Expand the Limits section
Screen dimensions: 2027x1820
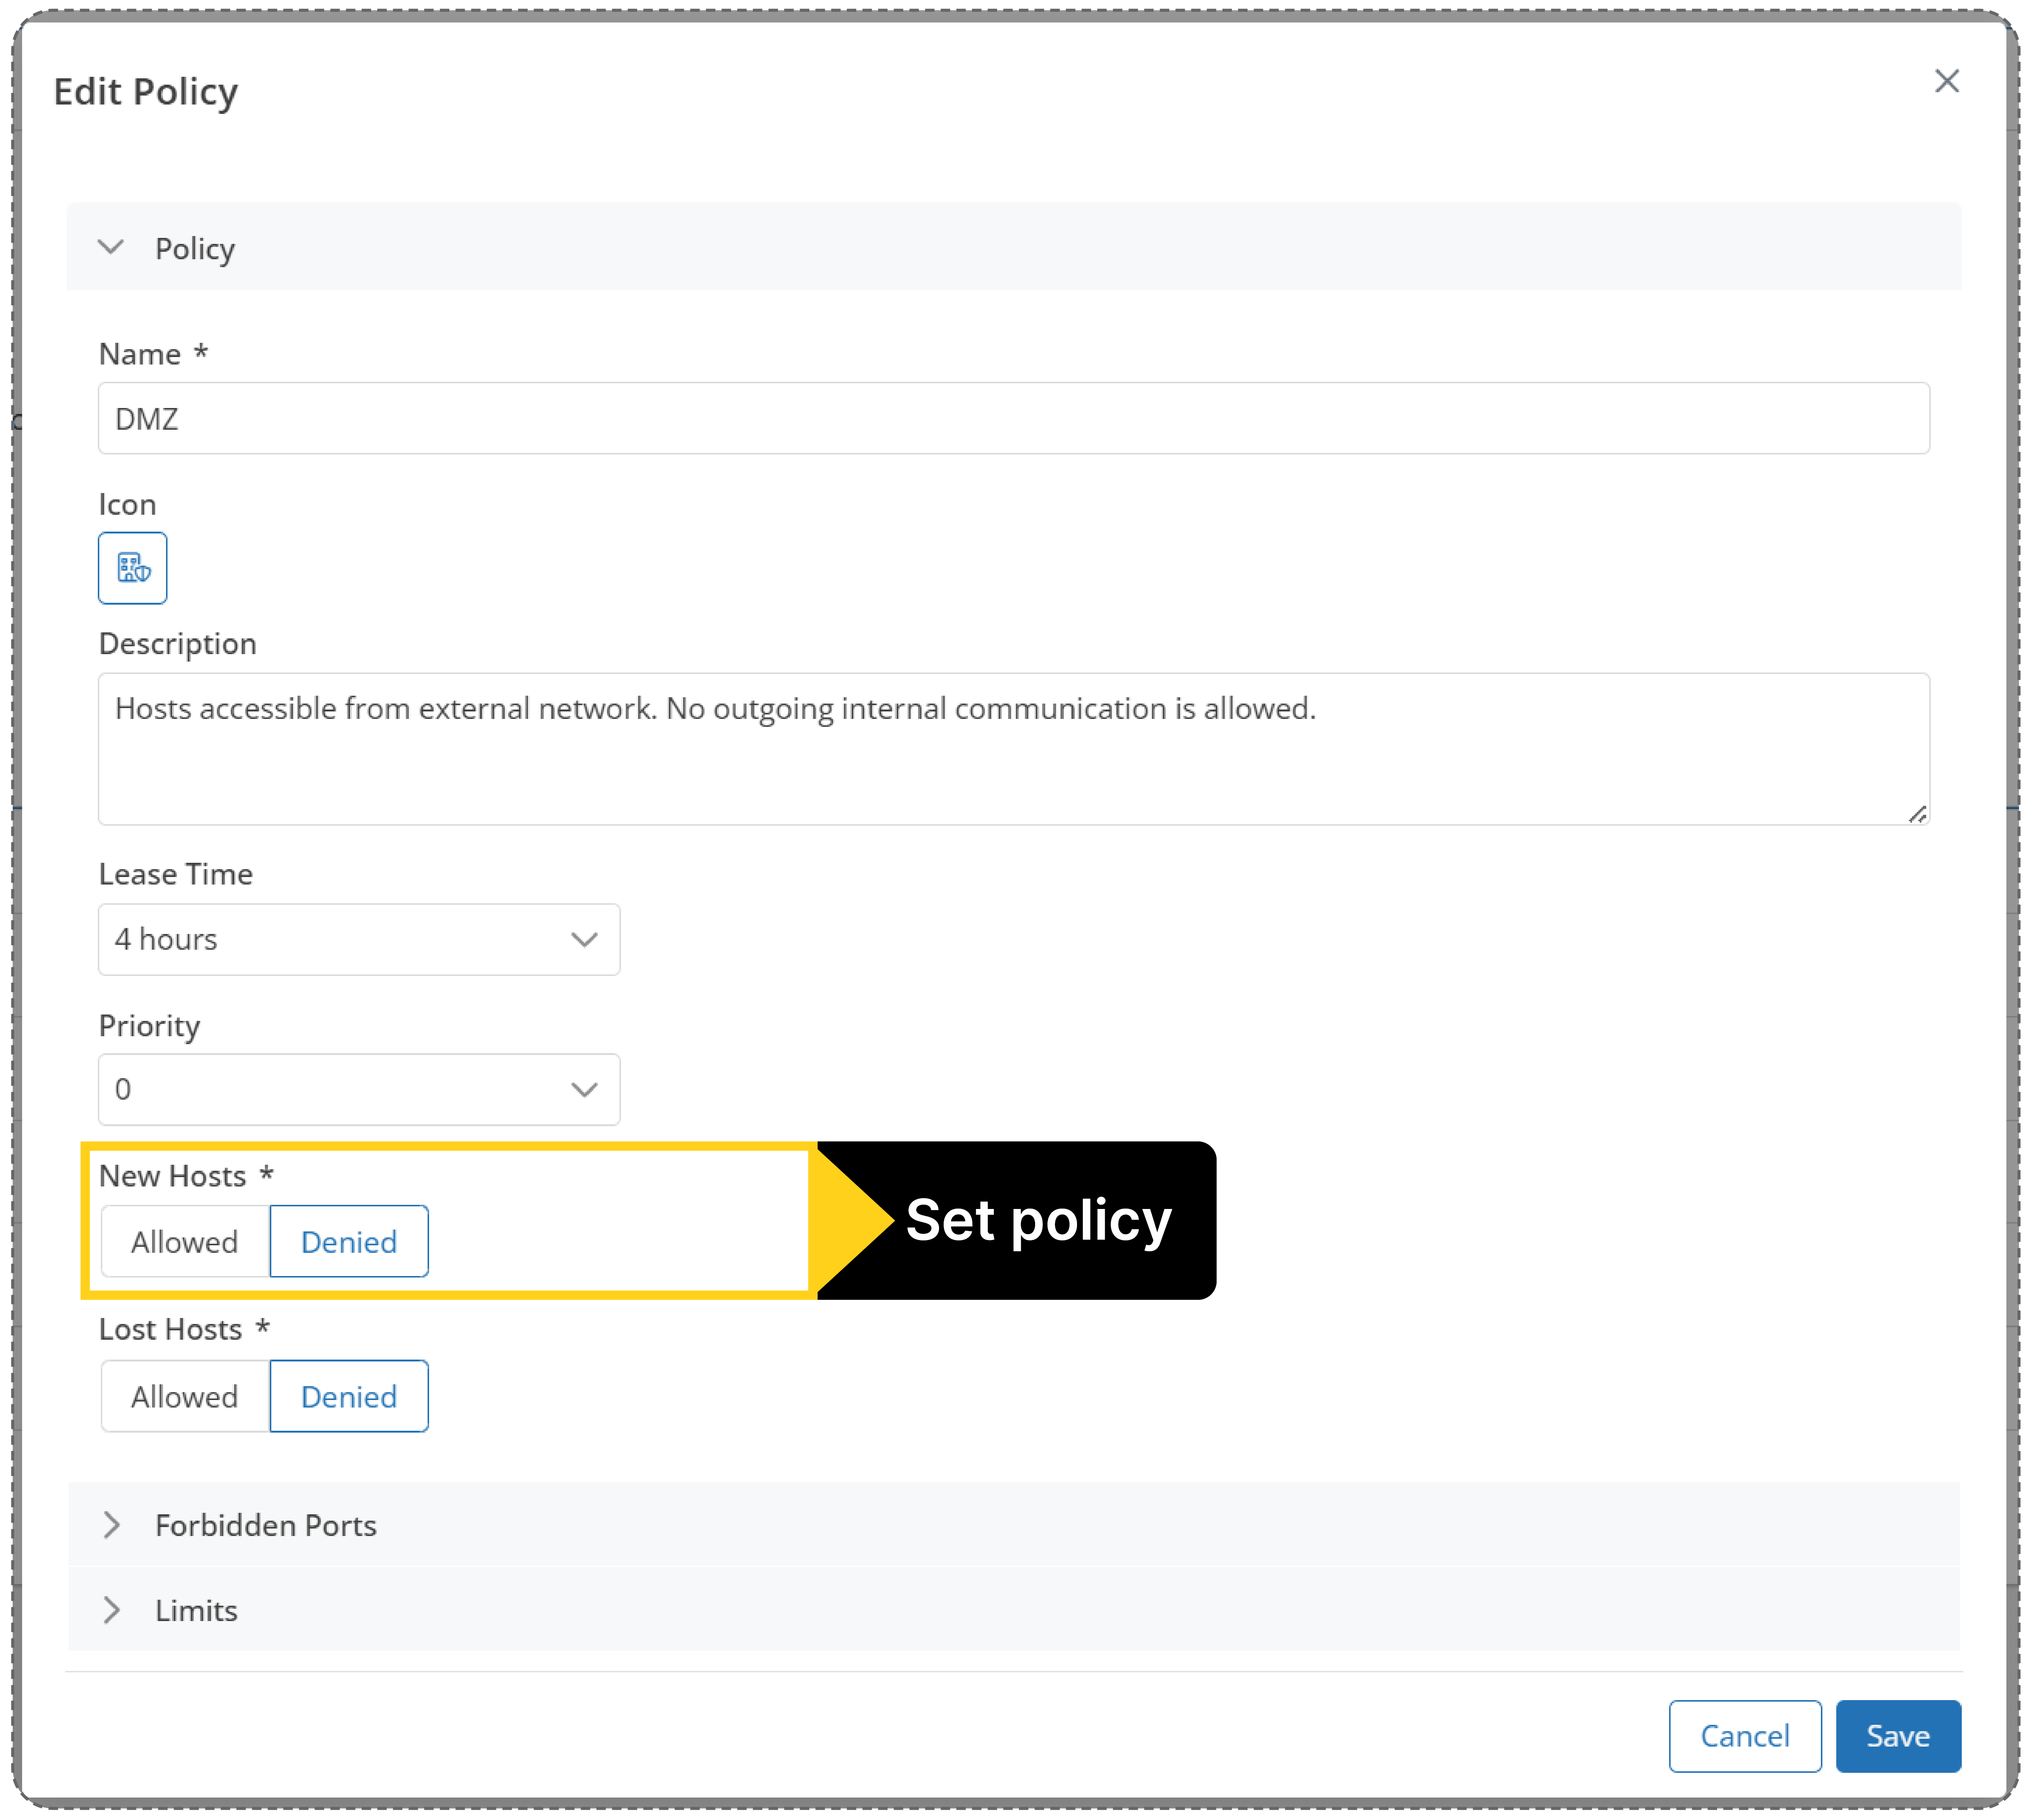[x=112, y=1609]
